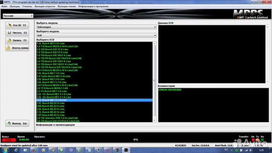
Task: Click the Контр.сумма checksum button
Action: tap(17, 48)
